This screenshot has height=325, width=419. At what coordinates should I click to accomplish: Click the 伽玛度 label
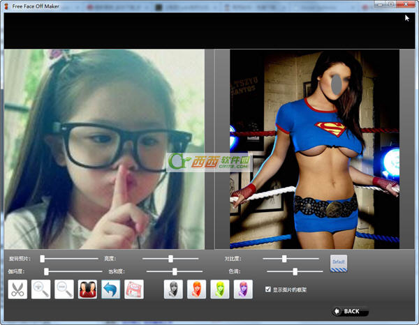point(16,271)
